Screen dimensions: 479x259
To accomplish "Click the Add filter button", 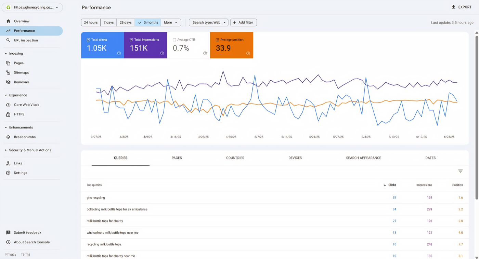I will pos(243,23).
